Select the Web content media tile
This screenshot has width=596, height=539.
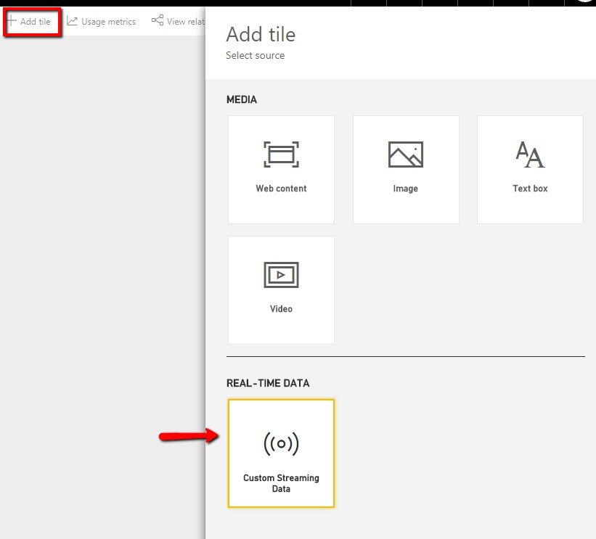(281, 169)
